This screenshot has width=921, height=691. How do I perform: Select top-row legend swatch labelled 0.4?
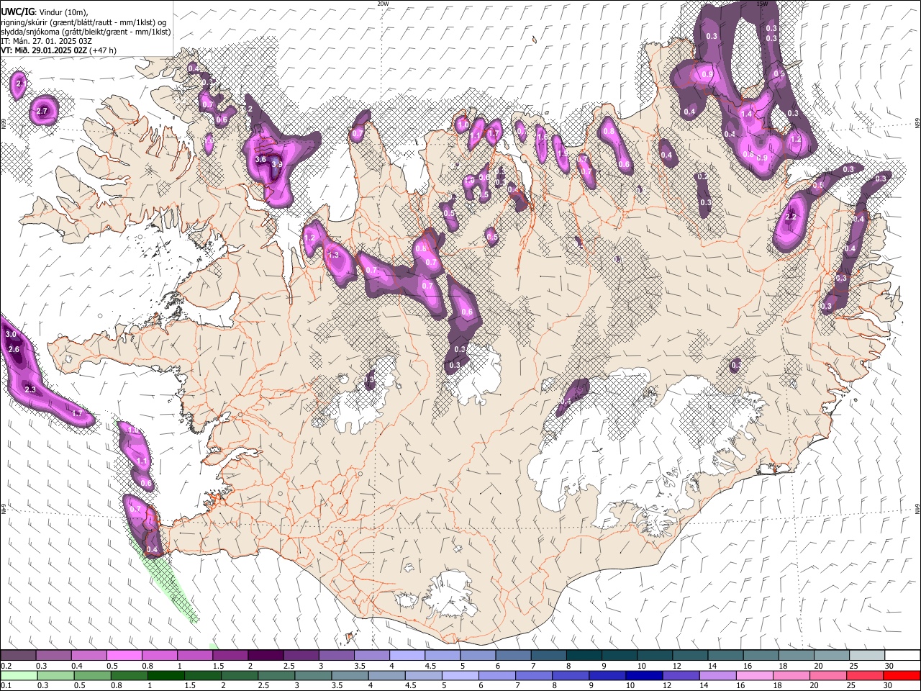pos(89,656)
